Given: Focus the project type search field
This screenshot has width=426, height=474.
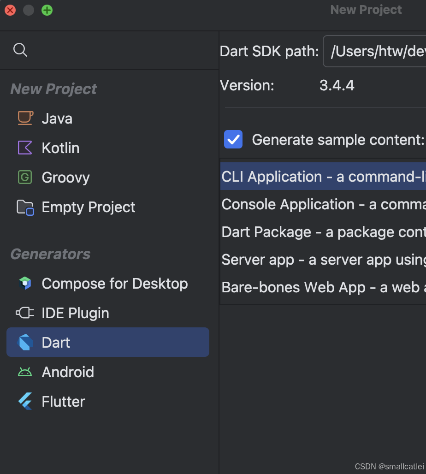Looking at the screenshot, I should [109, 50].
